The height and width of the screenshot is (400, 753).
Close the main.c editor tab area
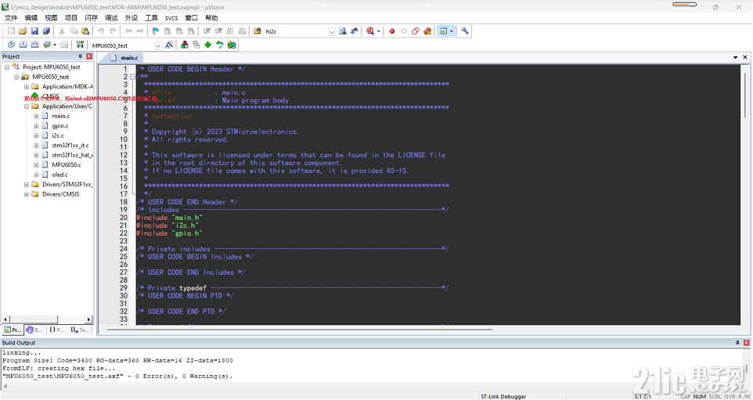[745, 57]
